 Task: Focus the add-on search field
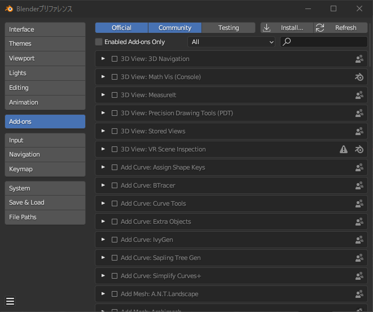[x=324, y=42]
